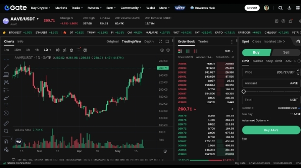Open the Community dropdown menu
The image size is (301, 168).
(x=131, y=8)
